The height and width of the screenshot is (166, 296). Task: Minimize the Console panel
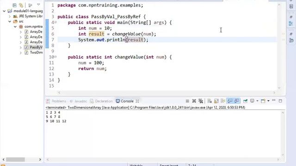pos(274,101)
